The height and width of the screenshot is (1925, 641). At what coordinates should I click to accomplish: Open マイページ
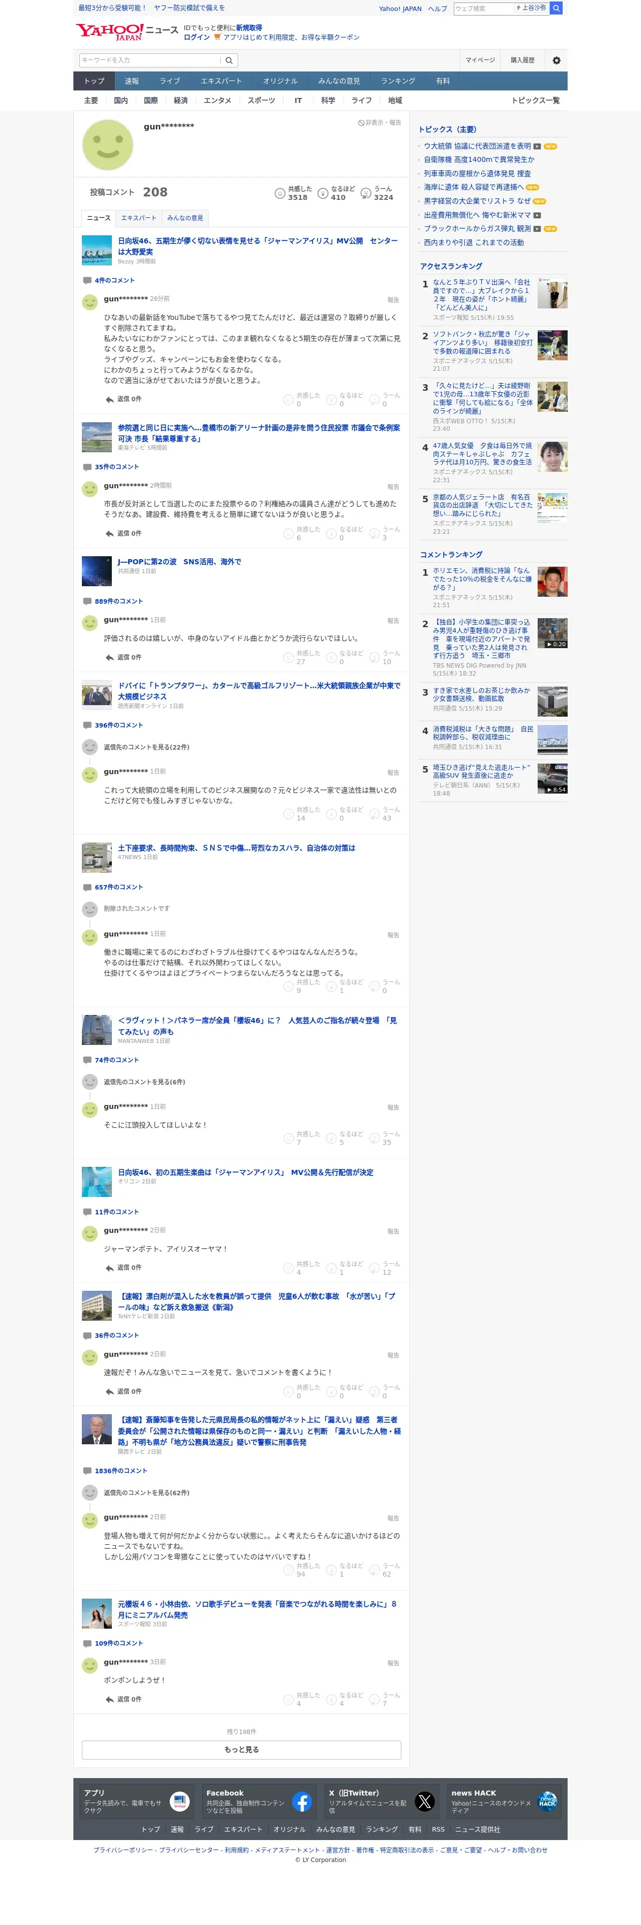point(480,60)
